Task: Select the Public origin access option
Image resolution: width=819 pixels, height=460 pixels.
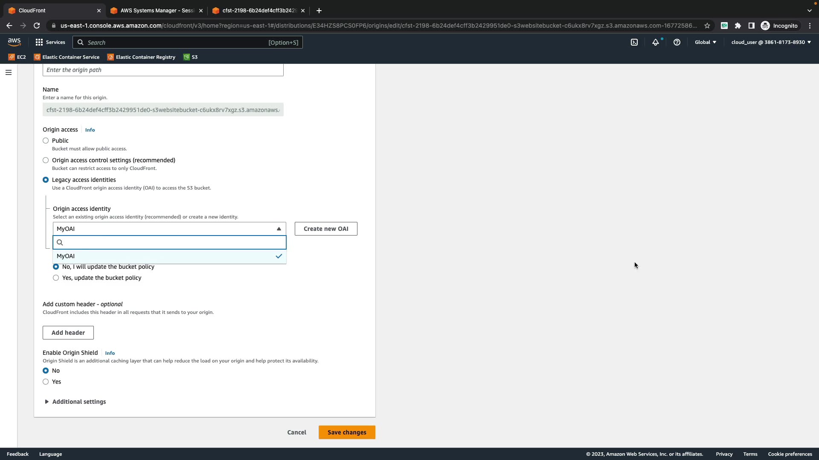Action: coord(46,141)
